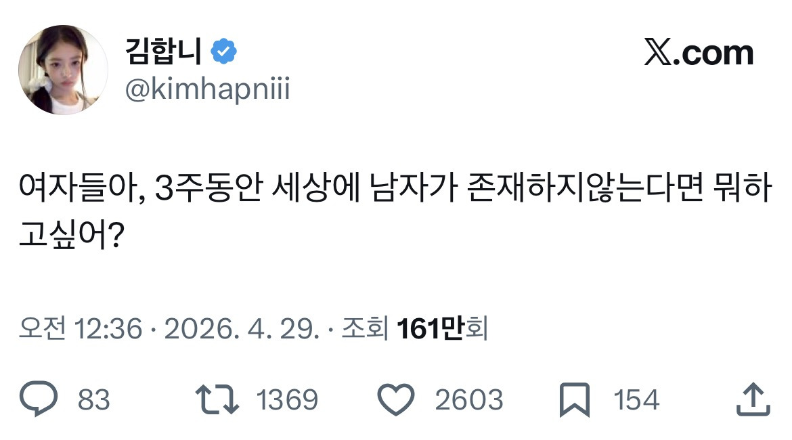Click the .com text beside the X logo

tap(713, 53)
